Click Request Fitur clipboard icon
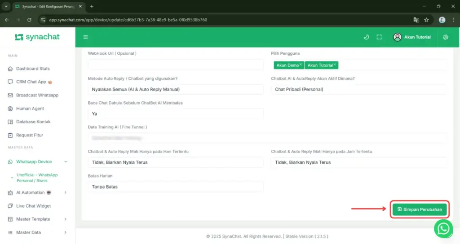This screenshot has width=460, height=244. (10, 135)
